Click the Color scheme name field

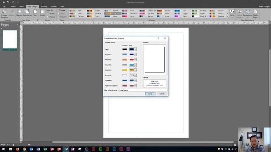143,90
